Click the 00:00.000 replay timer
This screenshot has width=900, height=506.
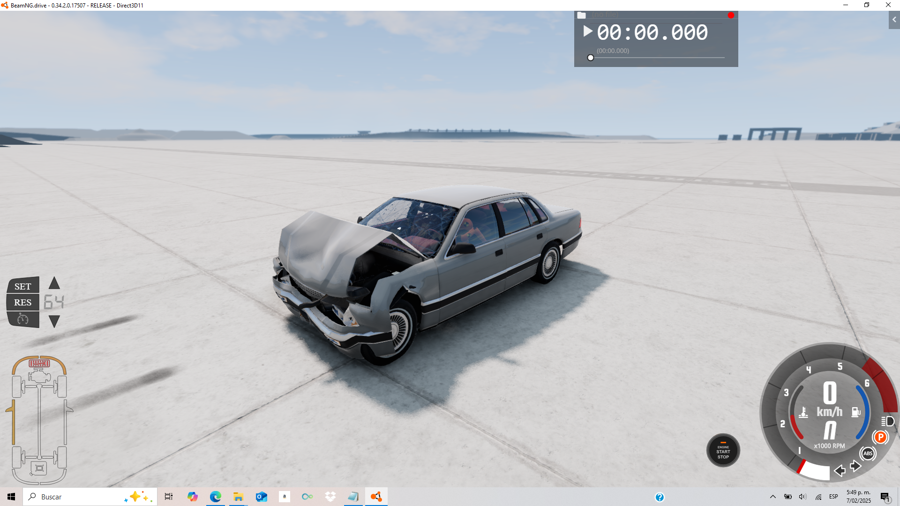point(652,32)
